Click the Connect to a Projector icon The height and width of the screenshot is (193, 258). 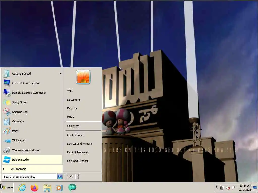7,83
